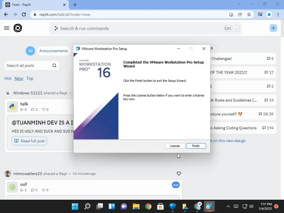Open OF THE YEAR 2021!!! pinned post
The height and width of the screenshot is (213, 284).
[243, 72]
